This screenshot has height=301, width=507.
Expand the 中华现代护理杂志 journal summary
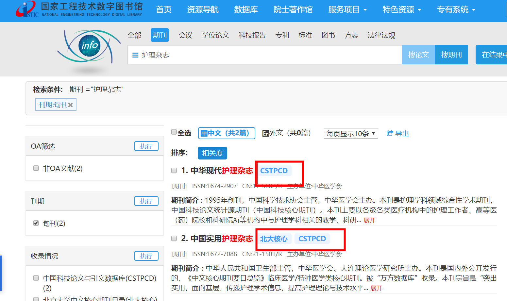[369, 220]
